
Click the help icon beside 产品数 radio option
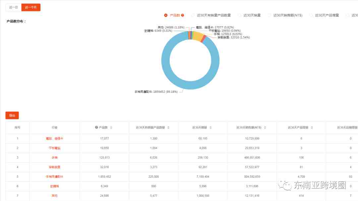tap(183, 15)
